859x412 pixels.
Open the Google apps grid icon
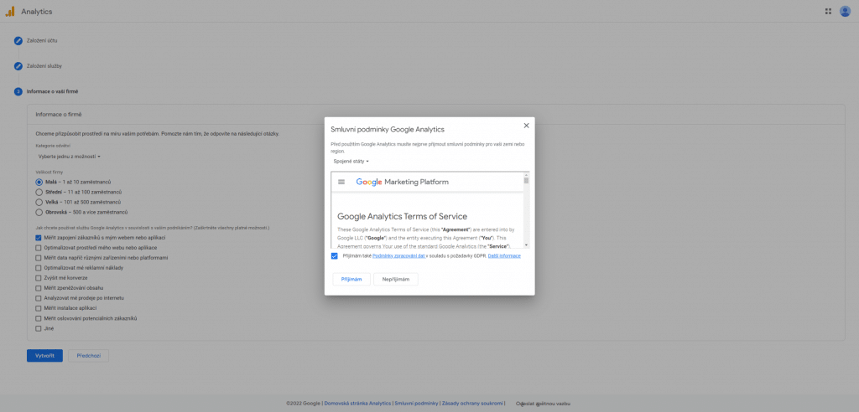828,11
